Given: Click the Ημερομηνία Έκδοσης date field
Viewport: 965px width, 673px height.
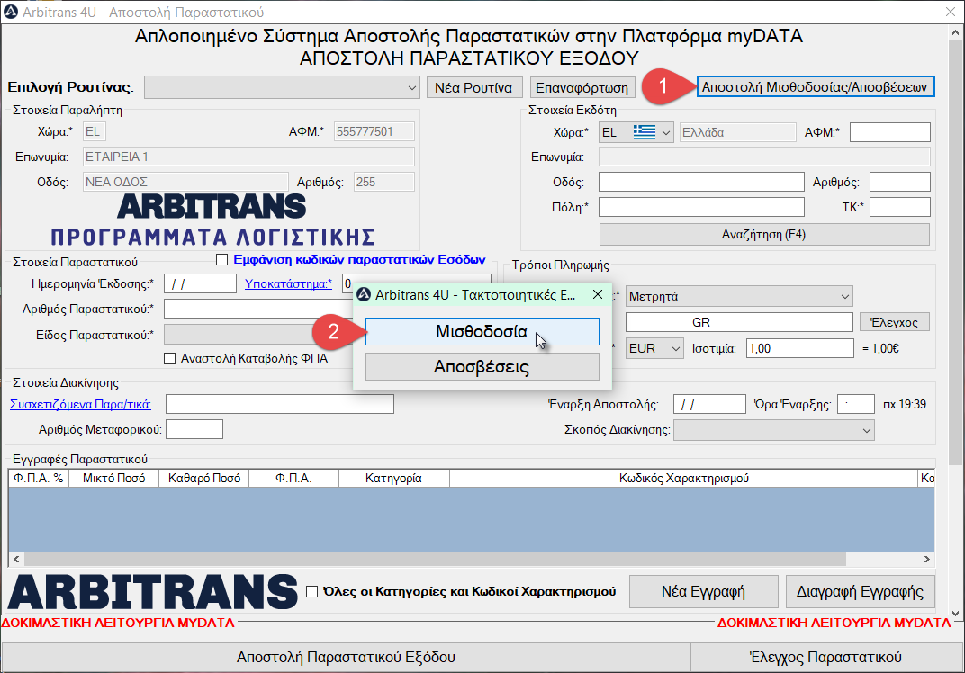Looking at the screenshot, I should pos(200,283).
